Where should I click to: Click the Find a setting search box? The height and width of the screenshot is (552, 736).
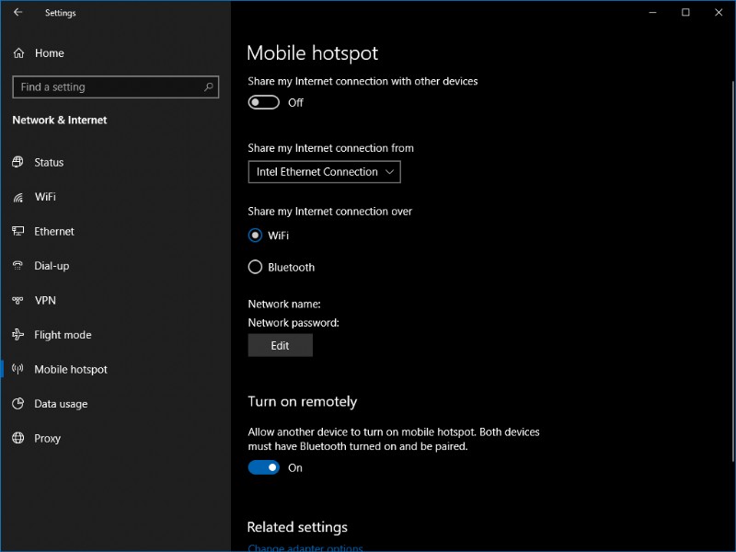coord(115,86)
